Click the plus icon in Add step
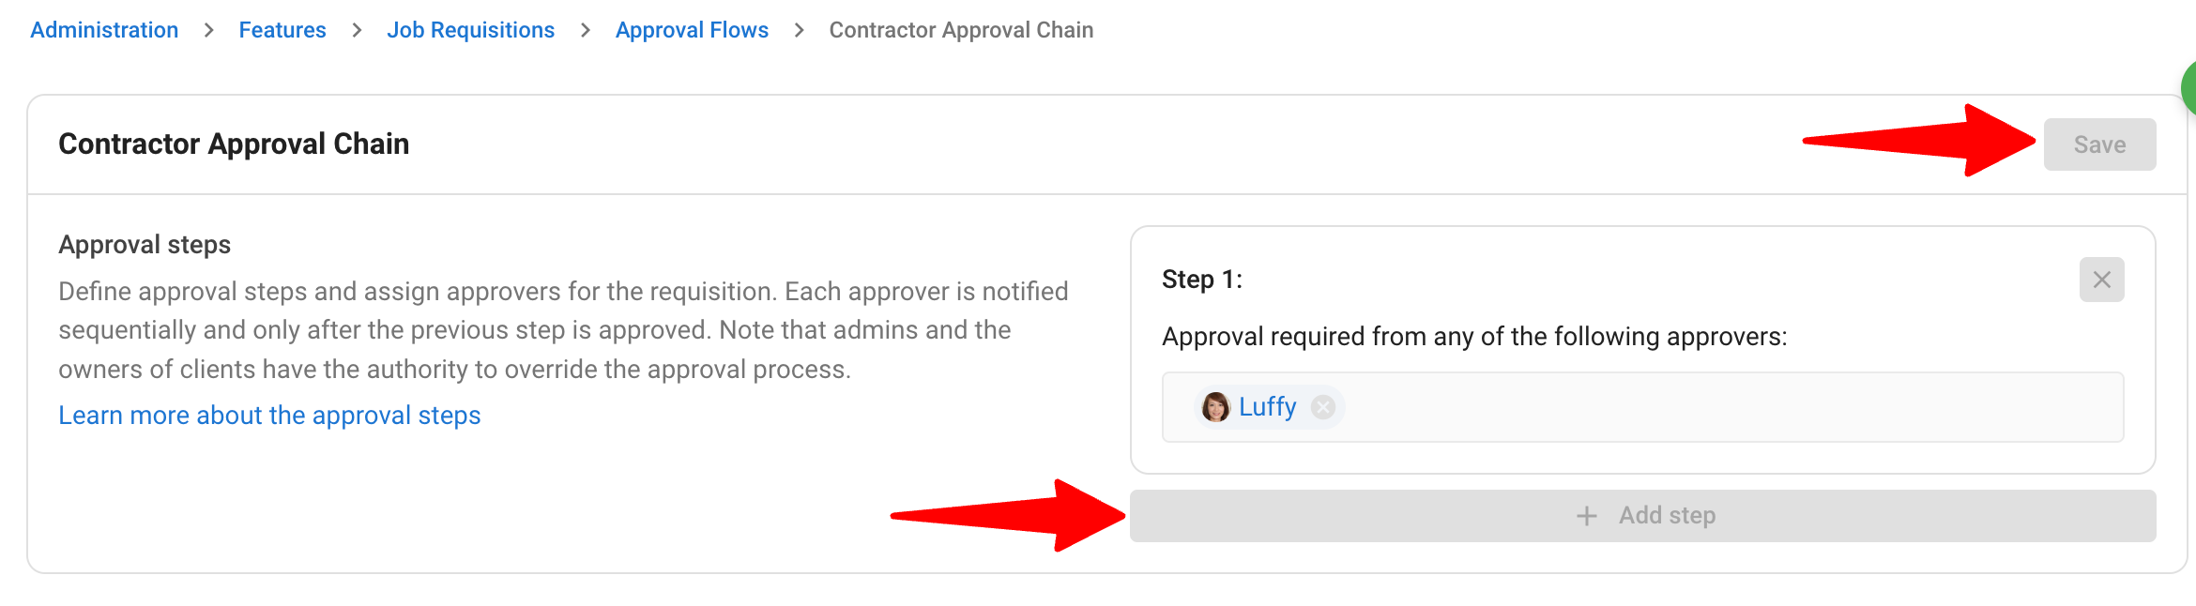The width and height of the screenshot is (2196, 606). tap(1586, 516)
